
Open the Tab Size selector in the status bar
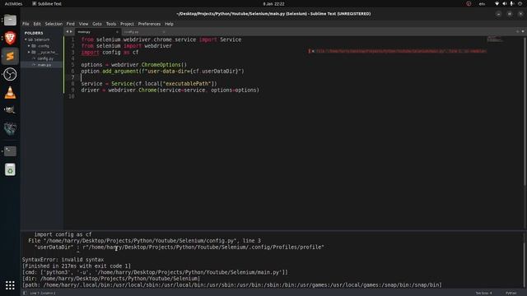coord(483,293)
